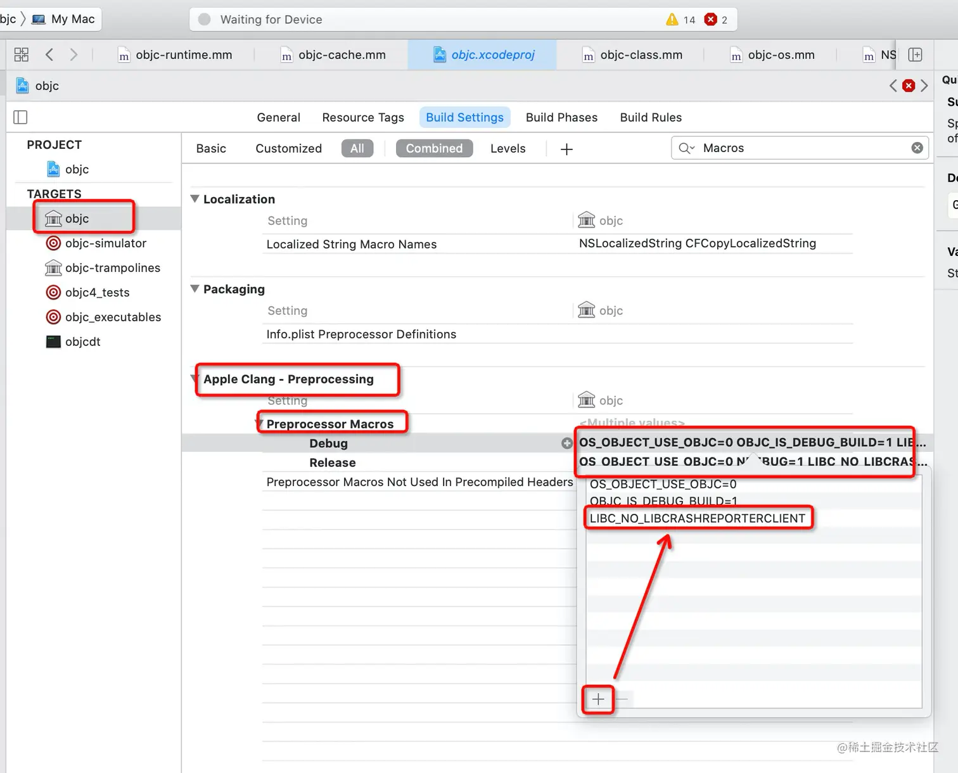
Task: Go back with the left chevron
Action: pos(49,54)
